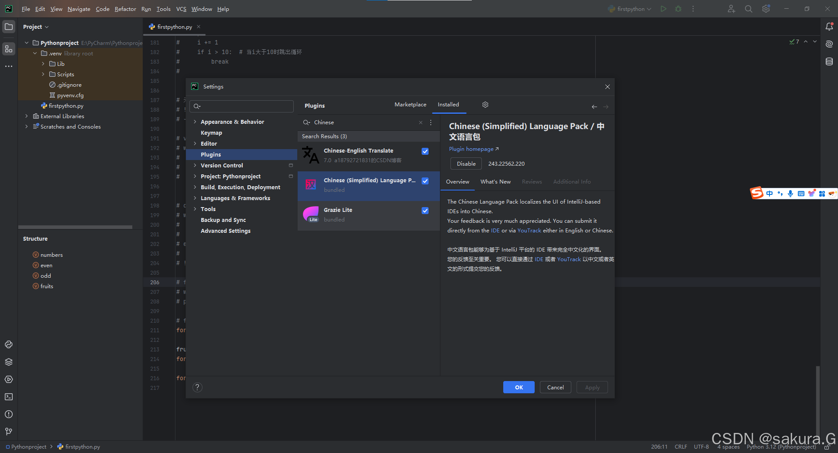Open AI Assistant spiral icon
This screenshot has height=453, width=838.
pos(829,44)
